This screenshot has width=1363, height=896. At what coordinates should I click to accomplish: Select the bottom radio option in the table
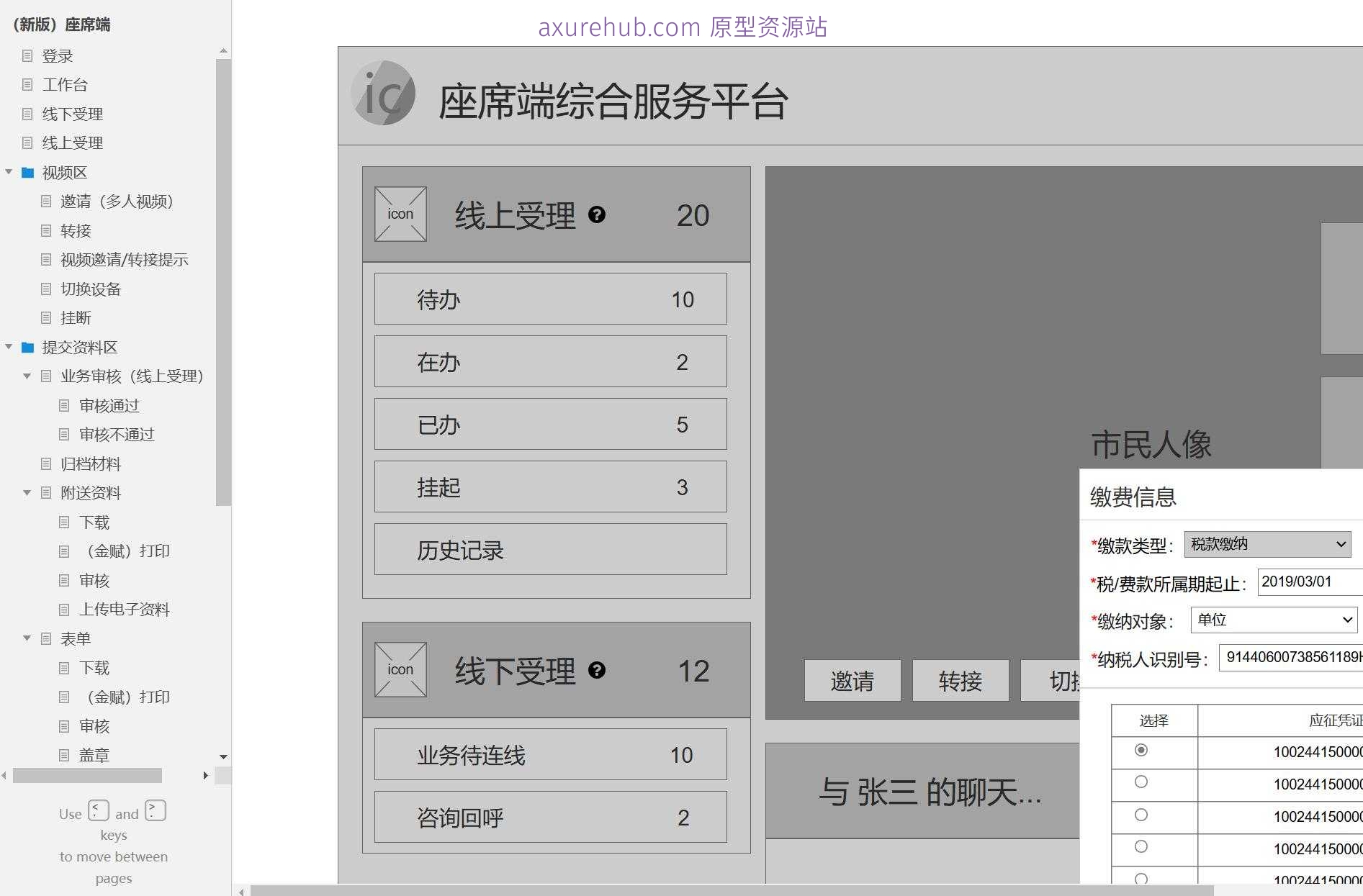click(1141, 879)
